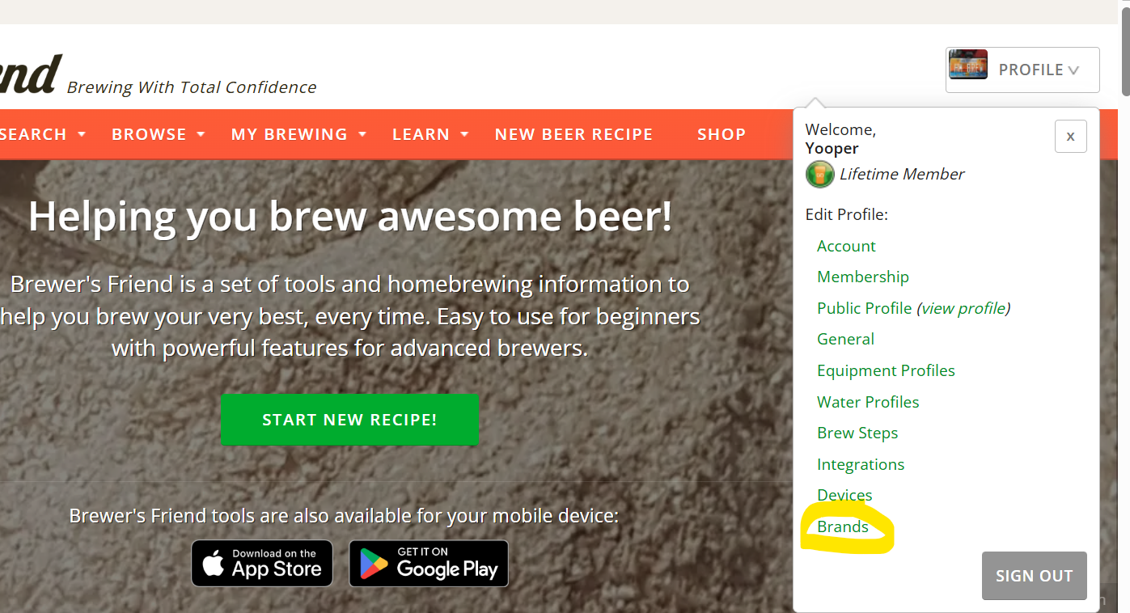Close the profile popup with x

tap(1070, 137)
